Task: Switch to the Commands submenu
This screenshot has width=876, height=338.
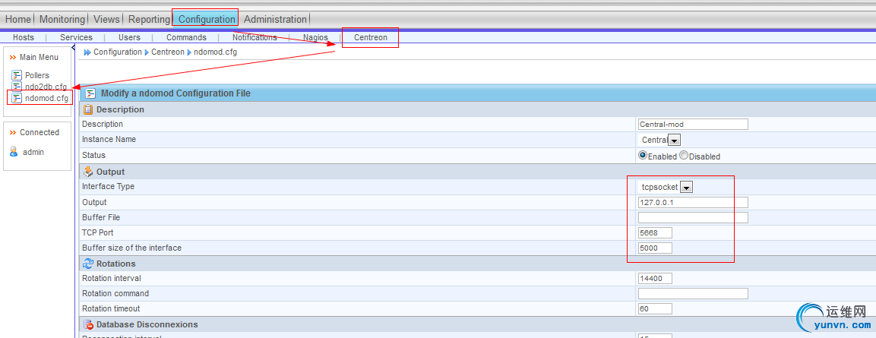Action: (x=187, y=37)
